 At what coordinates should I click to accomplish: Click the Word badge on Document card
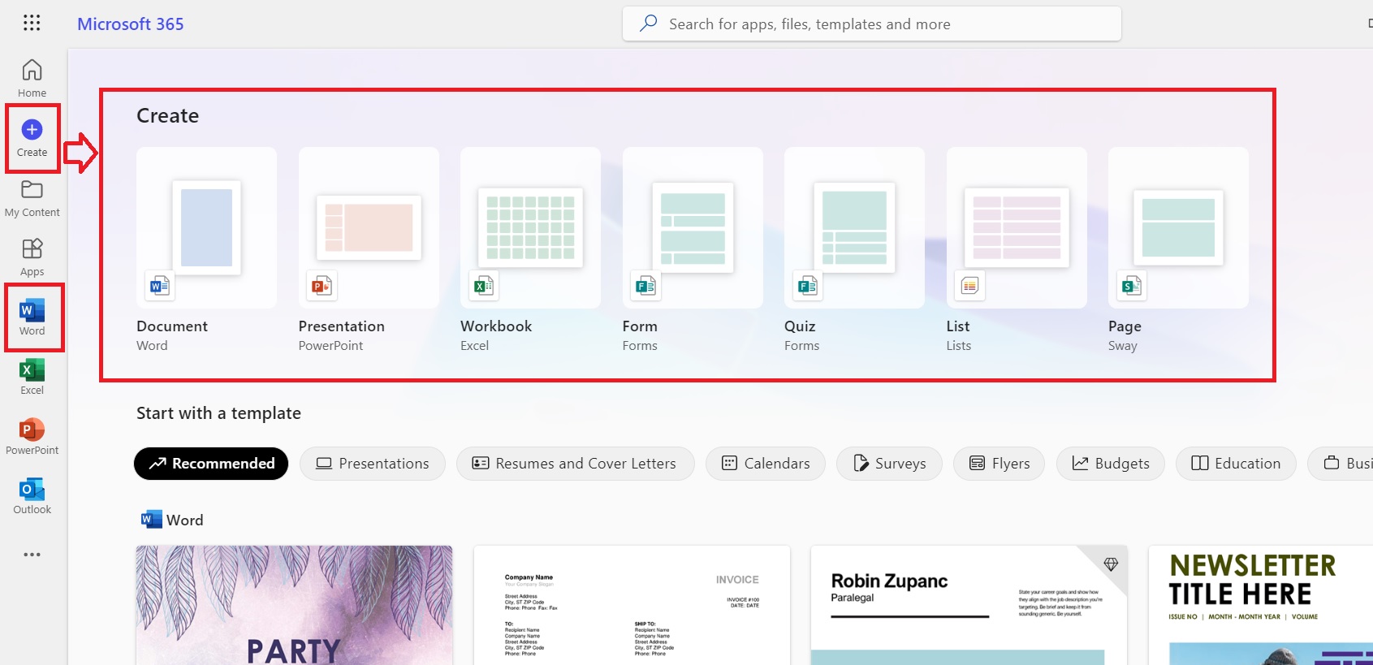click(x=159, y=286)
